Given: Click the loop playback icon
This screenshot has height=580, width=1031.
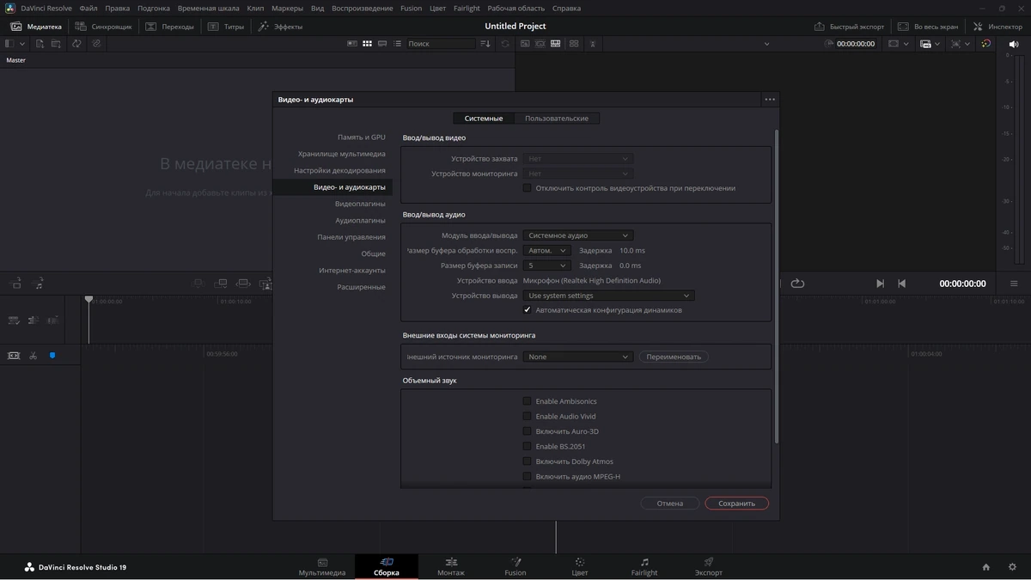Looking at the screenshot, I should [x=797, y=284].
